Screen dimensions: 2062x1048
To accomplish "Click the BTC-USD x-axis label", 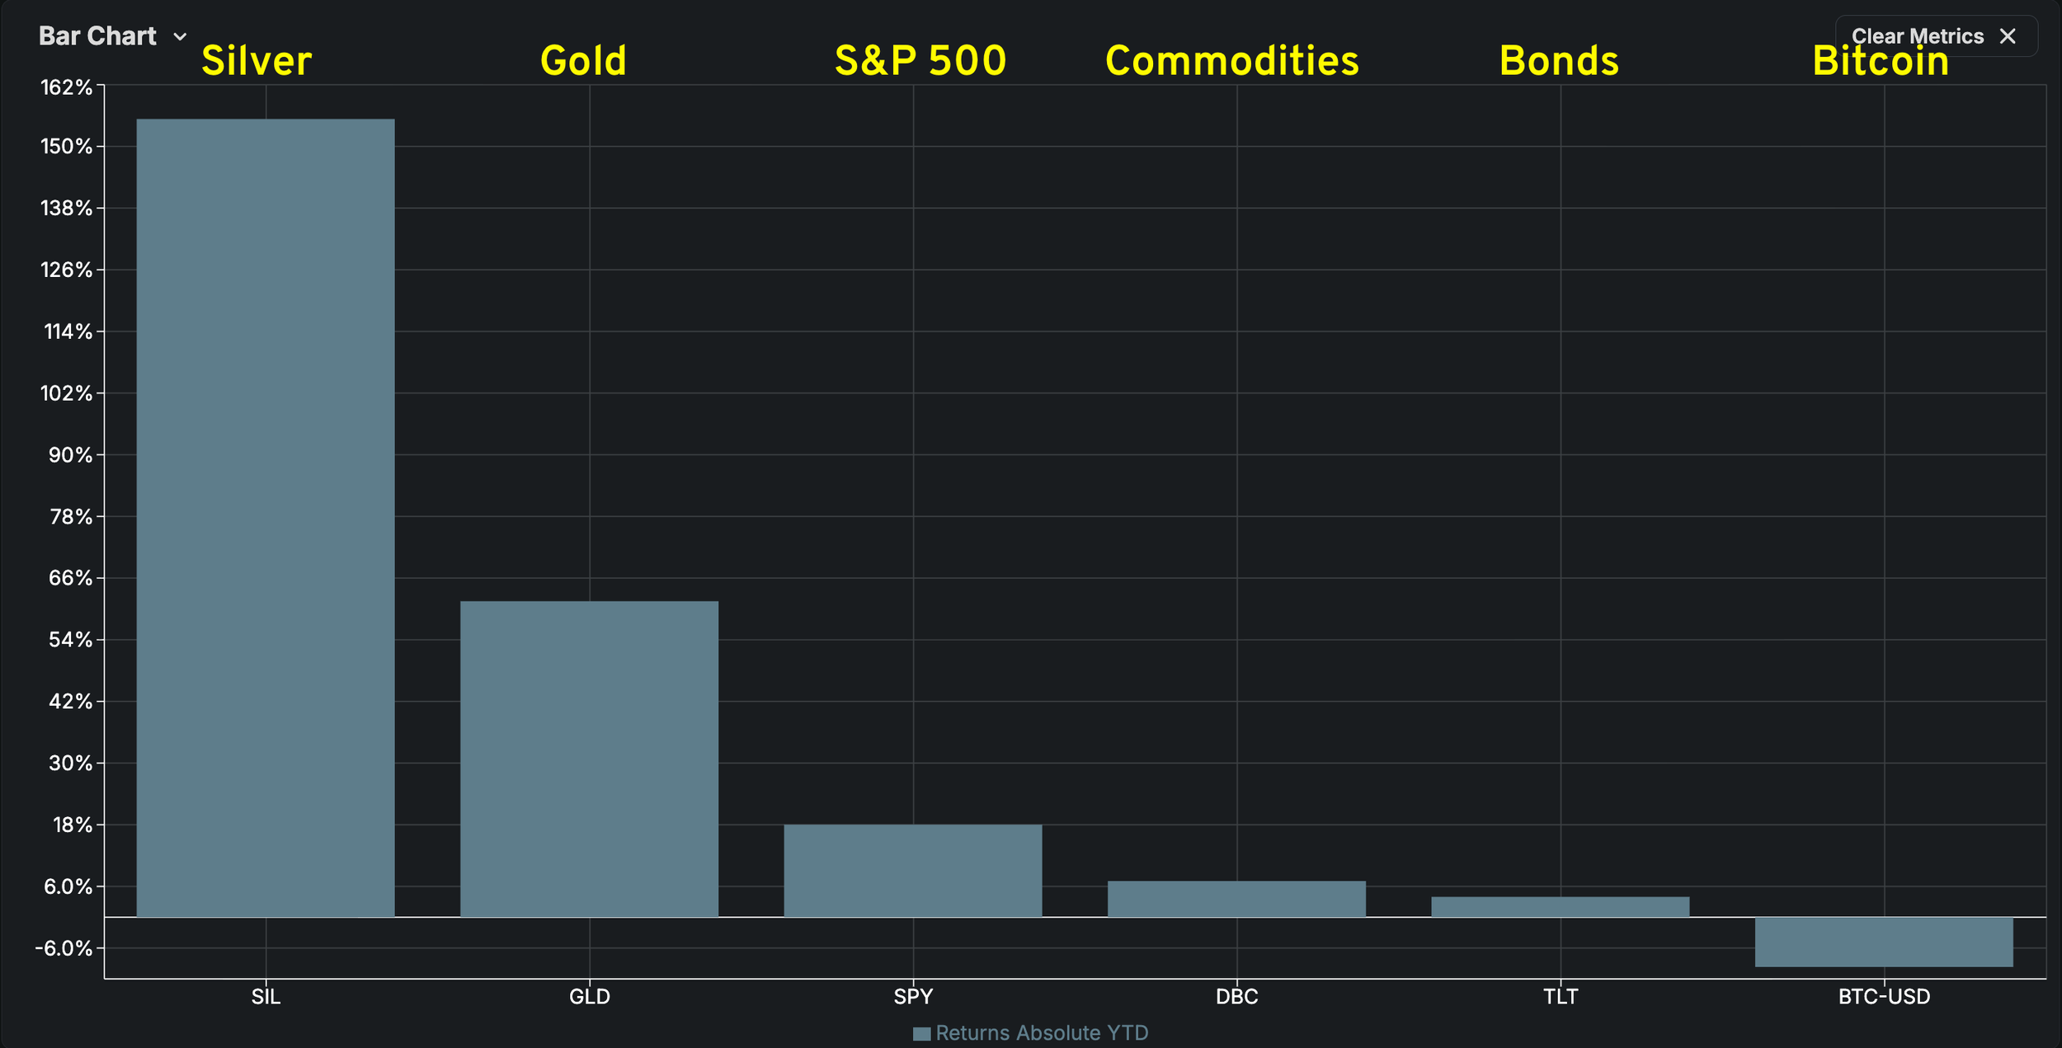I will tap(1884, 997).
